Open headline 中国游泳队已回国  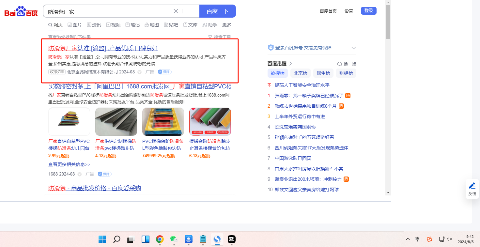(x=293, y=158)
